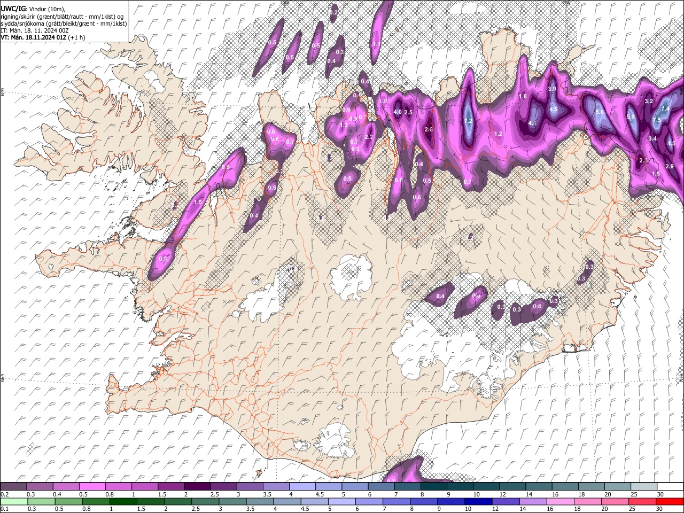Click the upper legend swatch labeled 0.2
The width and height of the screenshot is (684, 513).
[14, 486]
